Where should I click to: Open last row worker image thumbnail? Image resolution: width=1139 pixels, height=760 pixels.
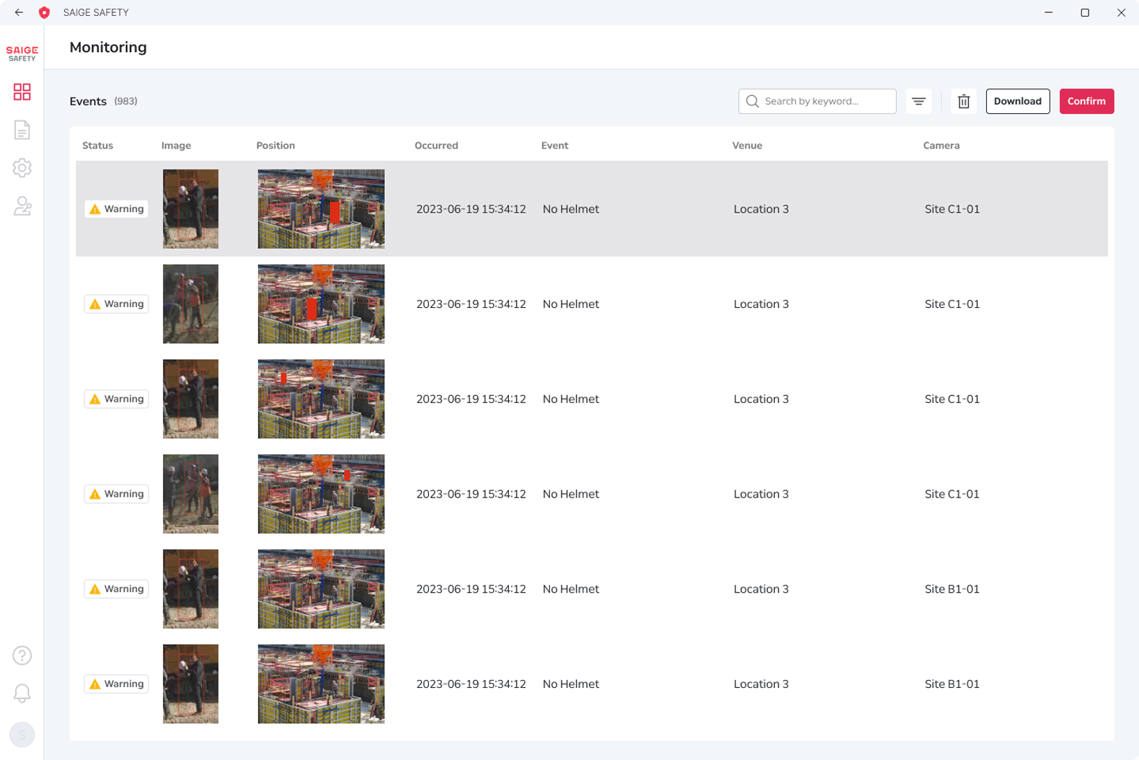(190, 684)
